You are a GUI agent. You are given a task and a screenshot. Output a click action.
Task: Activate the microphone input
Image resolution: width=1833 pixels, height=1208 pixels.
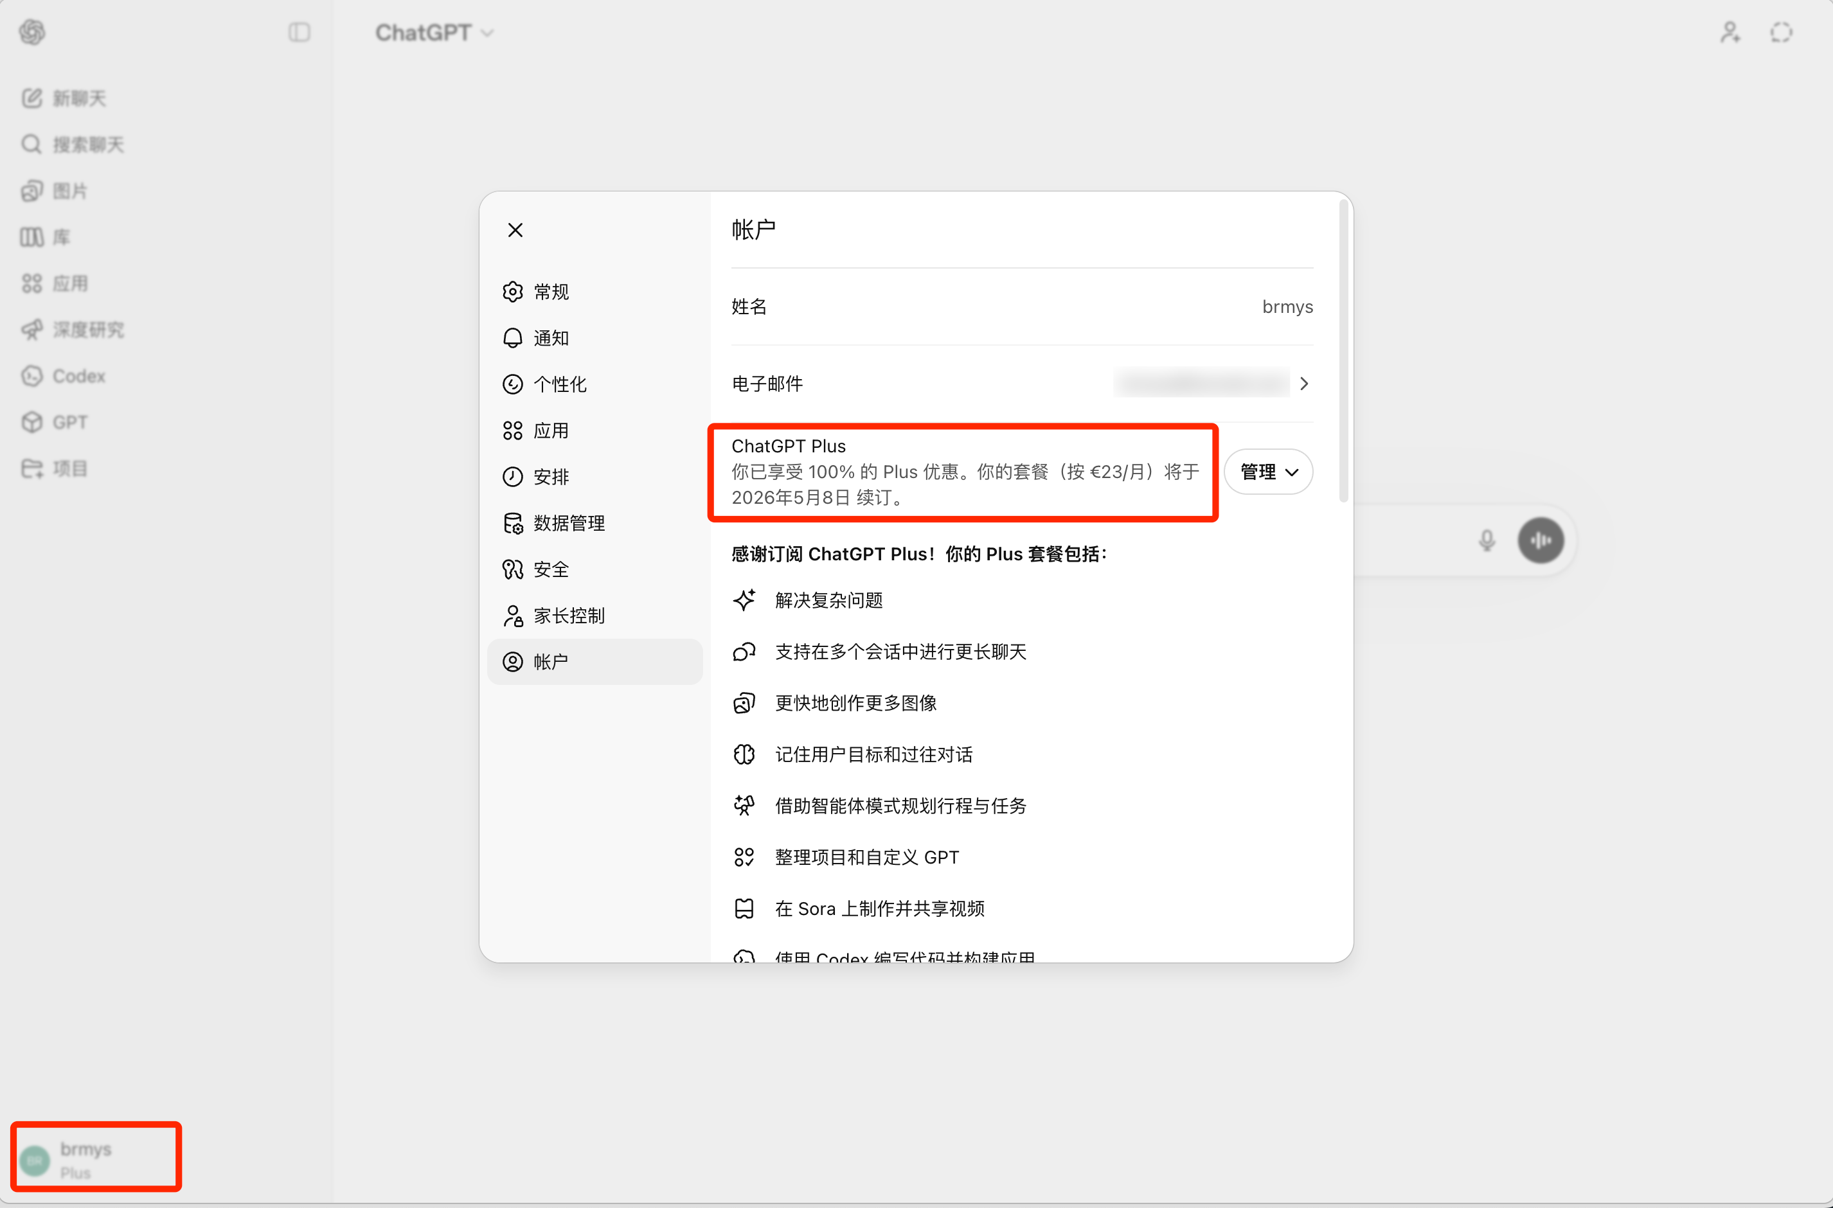[1487, 540]
